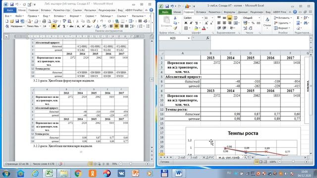Click save icon in Word standard toolbar
317x178 pixels.
tap(17, 21)
